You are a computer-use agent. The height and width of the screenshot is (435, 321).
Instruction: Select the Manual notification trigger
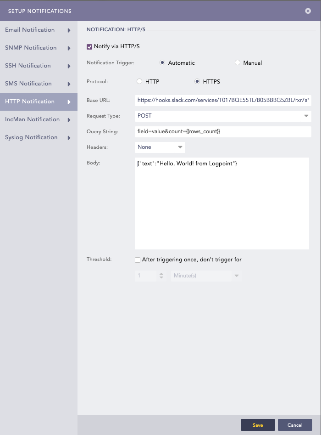(x=238, y=63)
